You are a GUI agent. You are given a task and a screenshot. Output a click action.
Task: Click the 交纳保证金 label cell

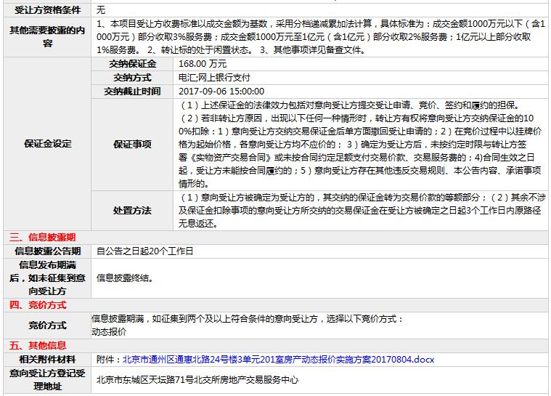[132, 64]
